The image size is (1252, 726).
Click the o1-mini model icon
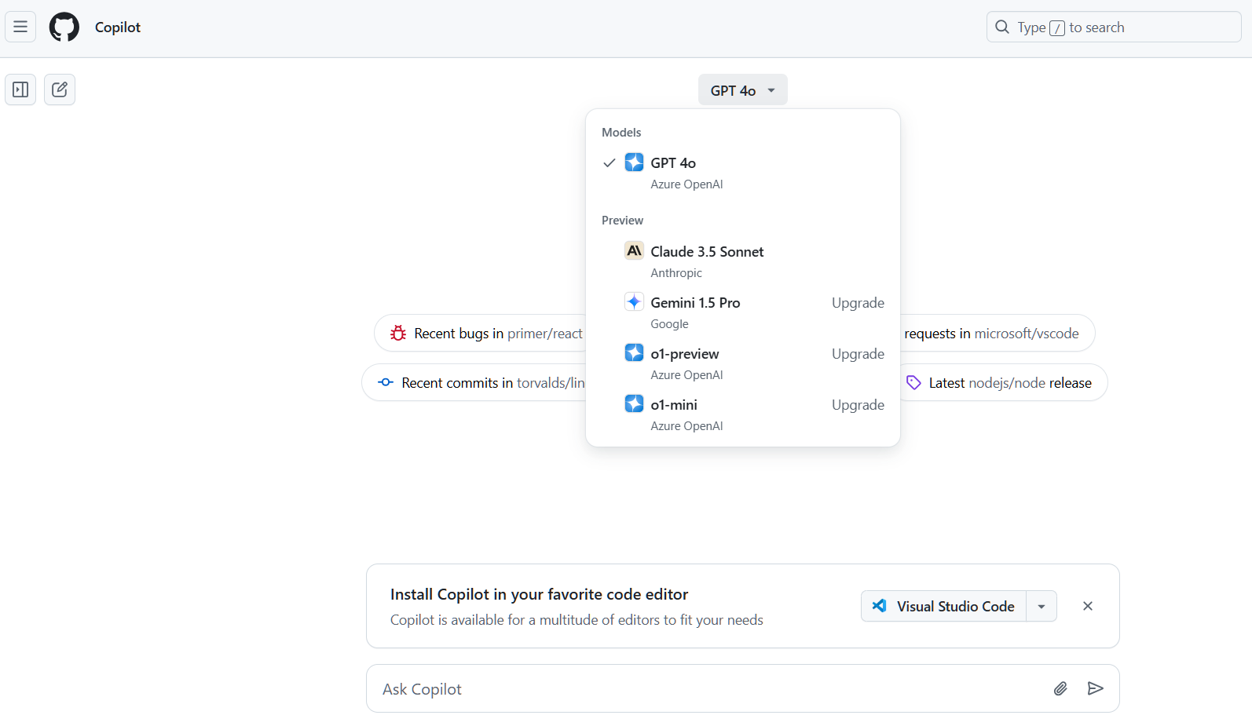pyautogui.click(x=634, y=404)
